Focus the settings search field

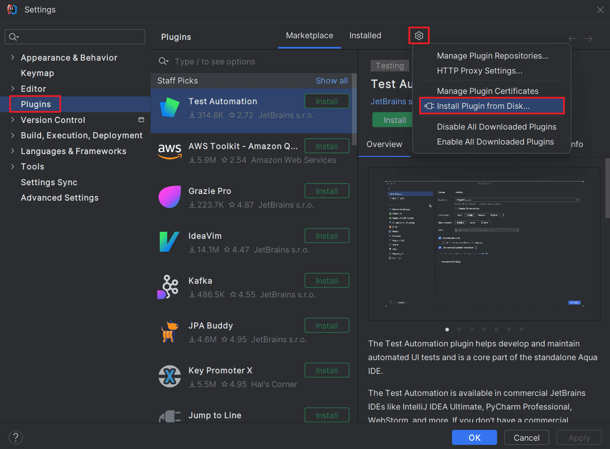click(75, 37)
